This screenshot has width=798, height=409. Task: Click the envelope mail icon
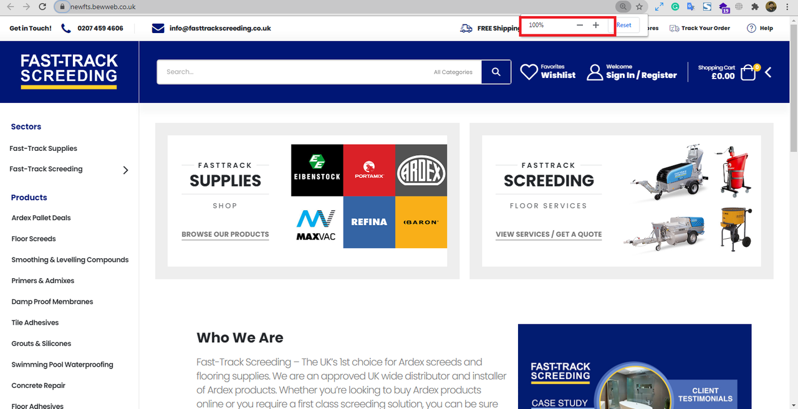pyautogui.click(x=158, y=28)
